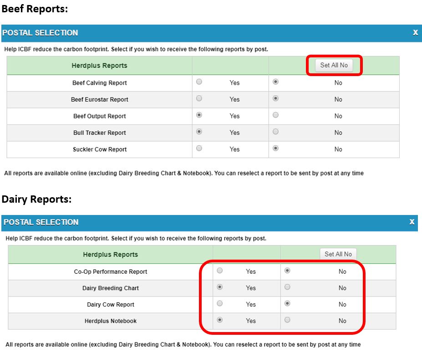Select Yes for Bull Tracker Report

199,132
